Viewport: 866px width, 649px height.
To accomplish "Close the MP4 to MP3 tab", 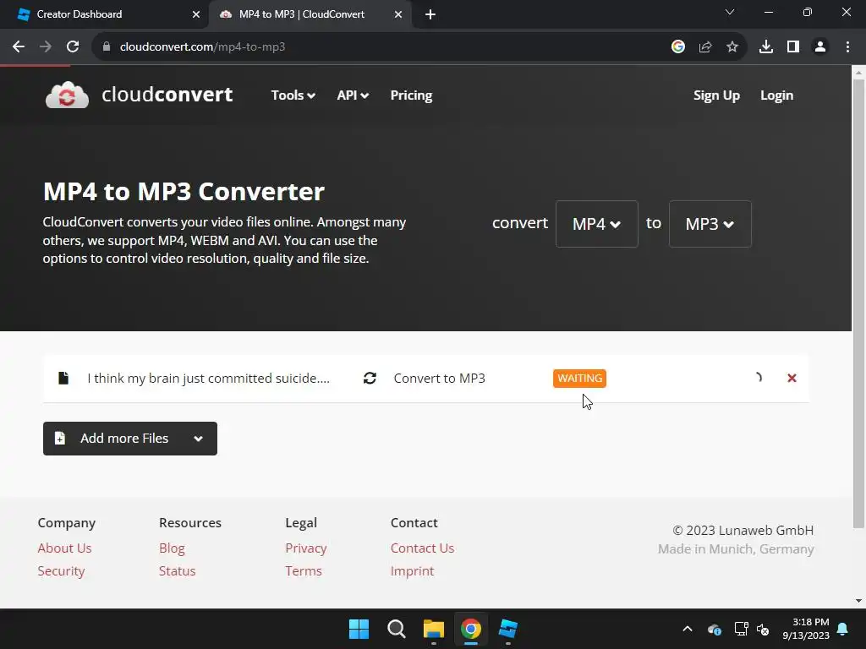I will (x=398, y=14).
